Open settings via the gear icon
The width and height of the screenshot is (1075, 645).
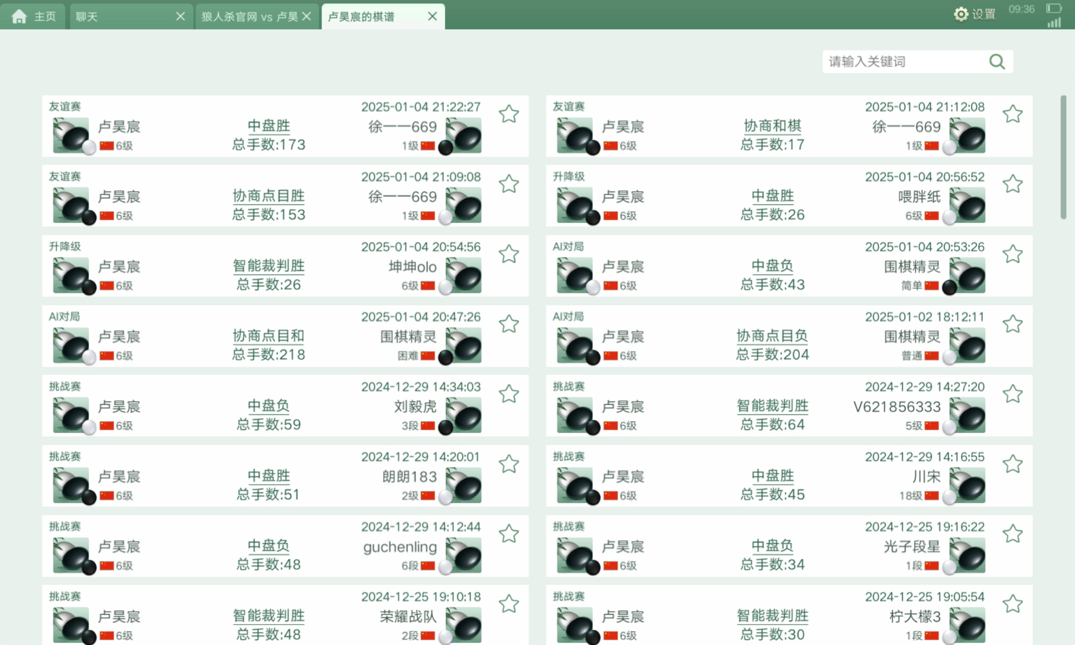click(961, 14)
